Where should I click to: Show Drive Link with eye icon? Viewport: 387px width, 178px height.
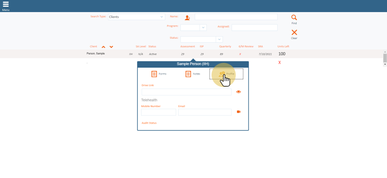pos(239,92)
